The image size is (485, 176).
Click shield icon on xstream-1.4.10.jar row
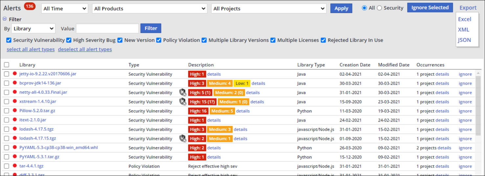(x=183, y=102)
